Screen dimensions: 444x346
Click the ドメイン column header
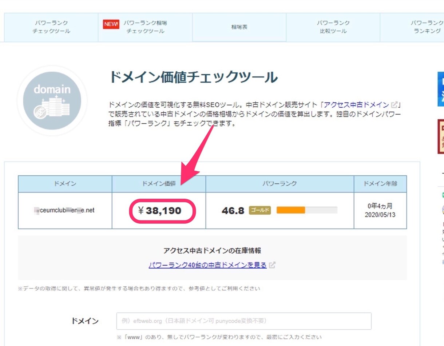coord(65,184)
